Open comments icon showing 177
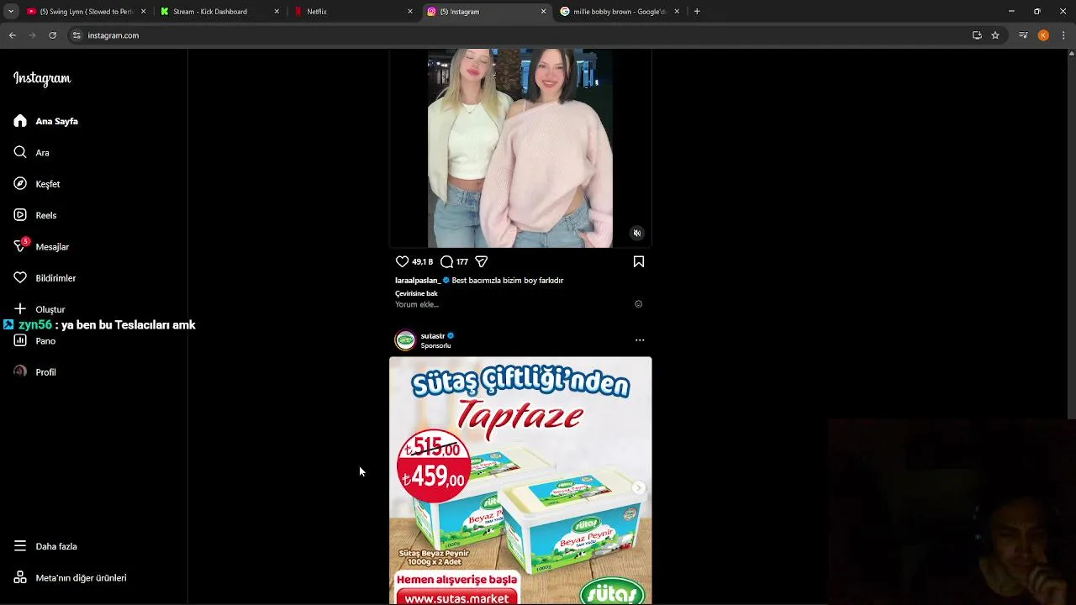 pyautogui.click(x=447, y=261)
